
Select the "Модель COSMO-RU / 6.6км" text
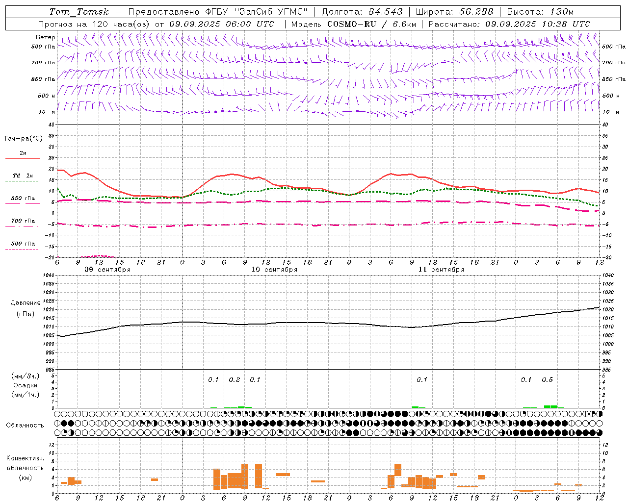click(x=354, y=24)
